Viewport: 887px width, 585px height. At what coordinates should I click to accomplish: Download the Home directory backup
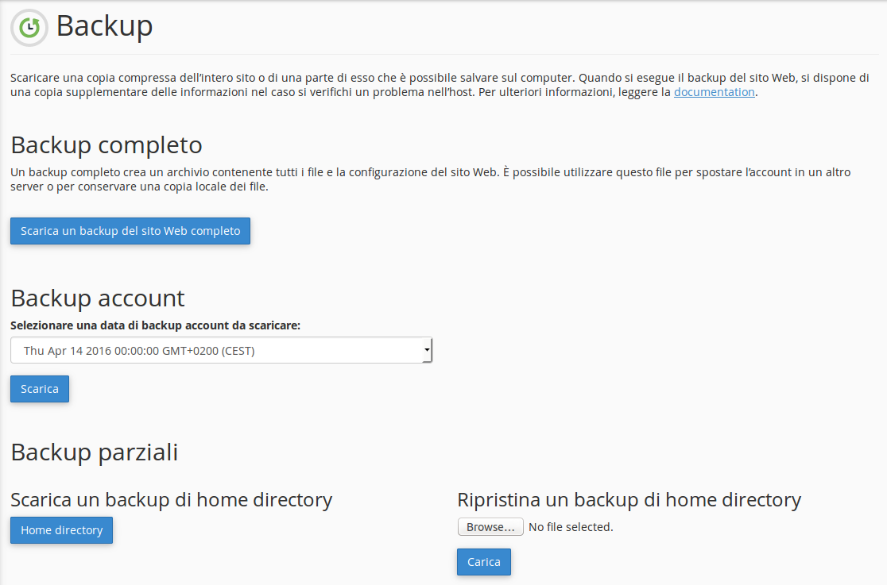62,530
